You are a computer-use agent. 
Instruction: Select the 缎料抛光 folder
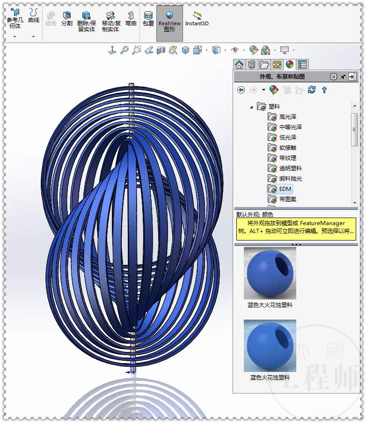(285, 179)
